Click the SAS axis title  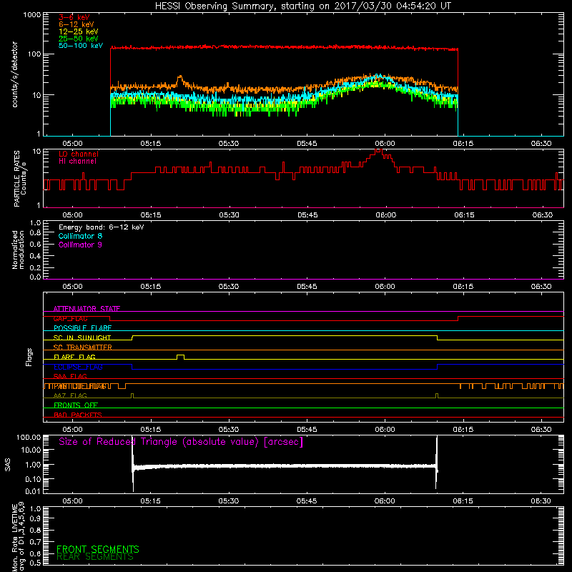(x=8, y=465)
